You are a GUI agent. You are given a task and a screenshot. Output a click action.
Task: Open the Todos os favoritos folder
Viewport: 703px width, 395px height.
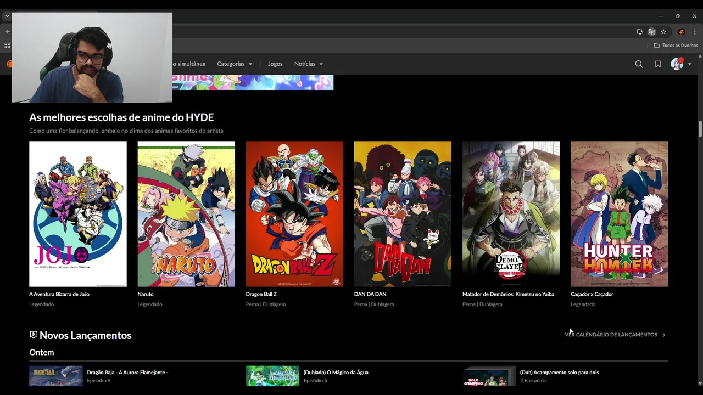[x=676, y=46]
